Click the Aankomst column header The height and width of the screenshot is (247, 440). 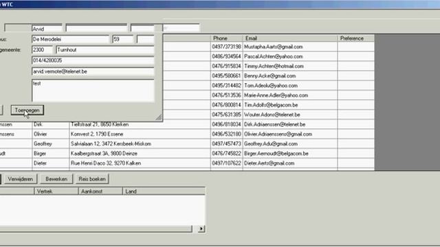(100, 191)
